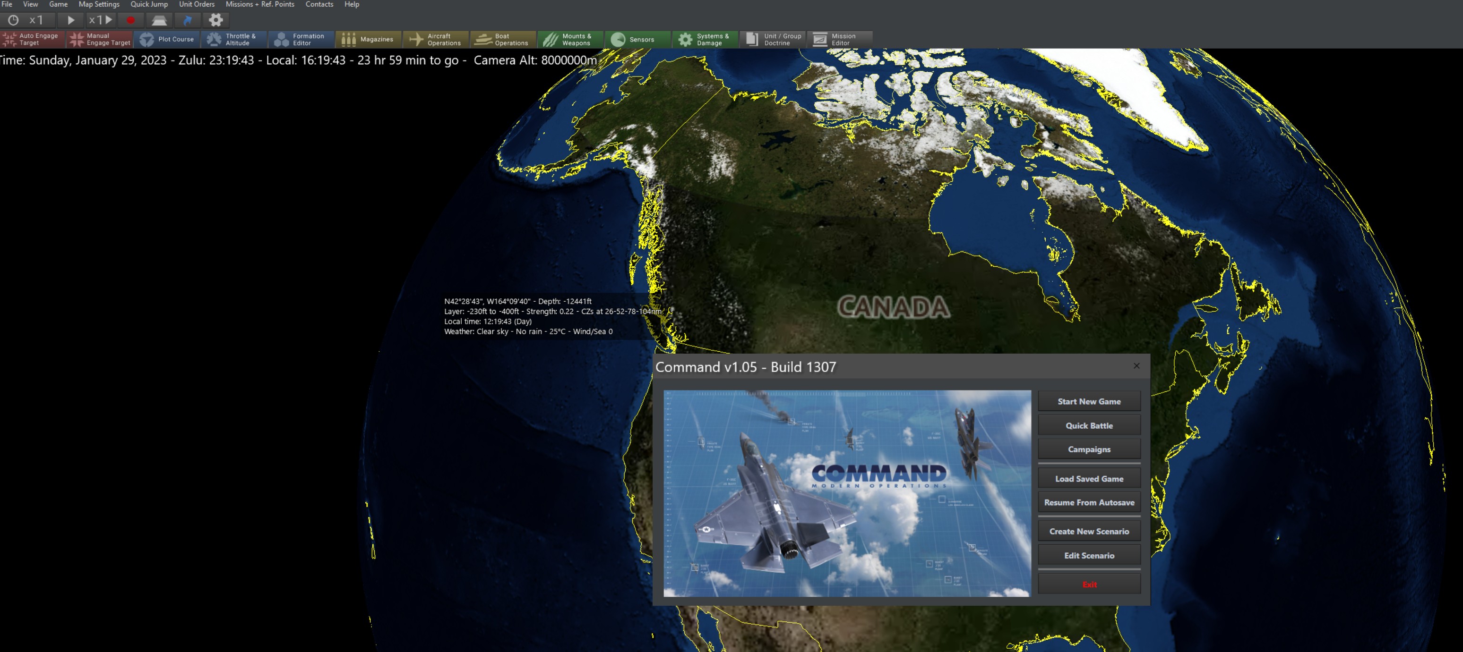Viewport: 1463px width, 652px height.
Task: Click the red Exit button
Action: click(x=1089, y=584)
